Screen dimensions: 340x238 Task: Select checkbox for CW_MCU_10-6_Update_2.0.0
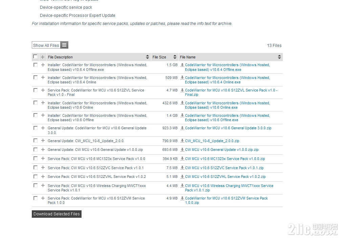point(36,141)
